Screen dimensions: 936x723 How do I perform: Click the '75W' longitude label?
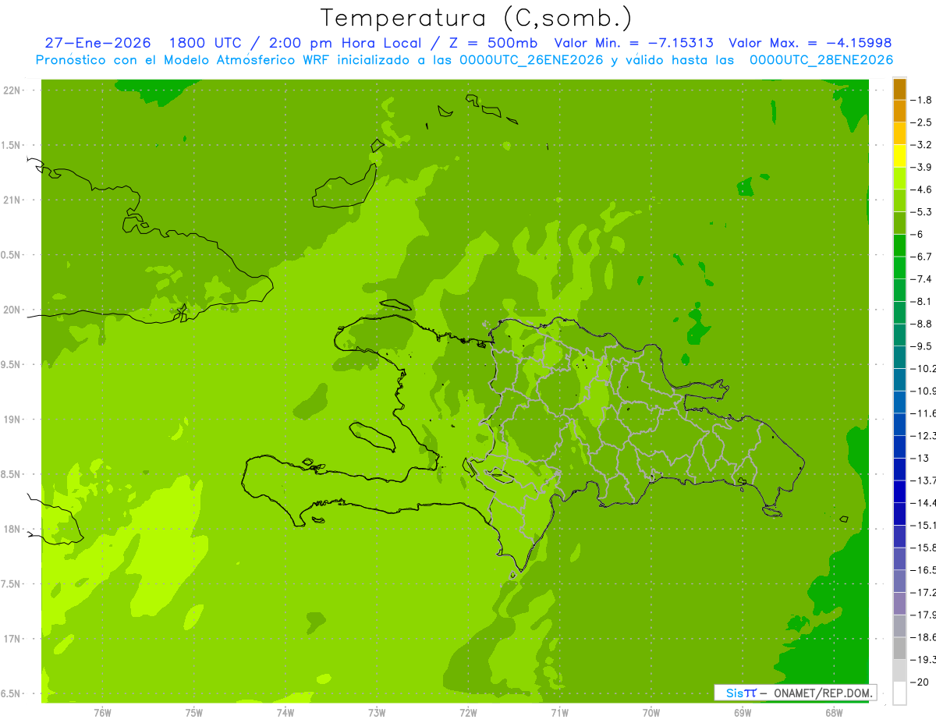coord(193,712)
